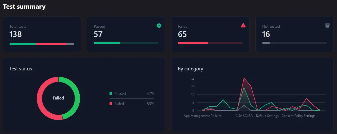Select Default Settings - Consent Policy Settings label
Image resolution: width=337 pixels, height=134 pixels.
(x=285, y=116)
